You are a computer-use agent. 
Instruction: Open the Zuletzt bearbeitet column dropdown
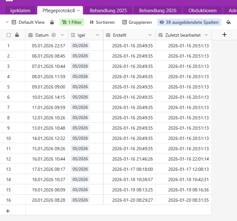pos(206,35)
